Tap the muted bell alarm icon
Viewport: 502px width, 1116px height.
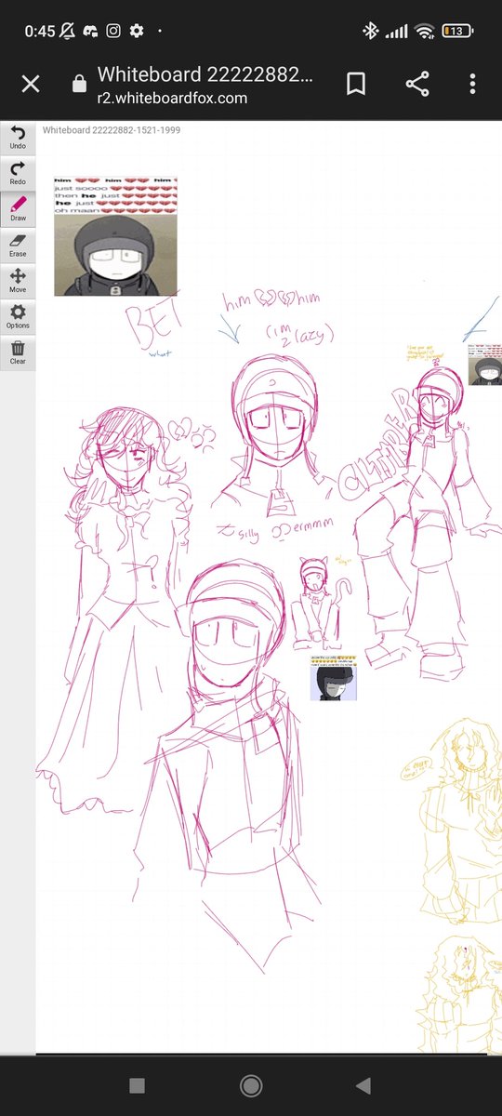tap(68, 31)
